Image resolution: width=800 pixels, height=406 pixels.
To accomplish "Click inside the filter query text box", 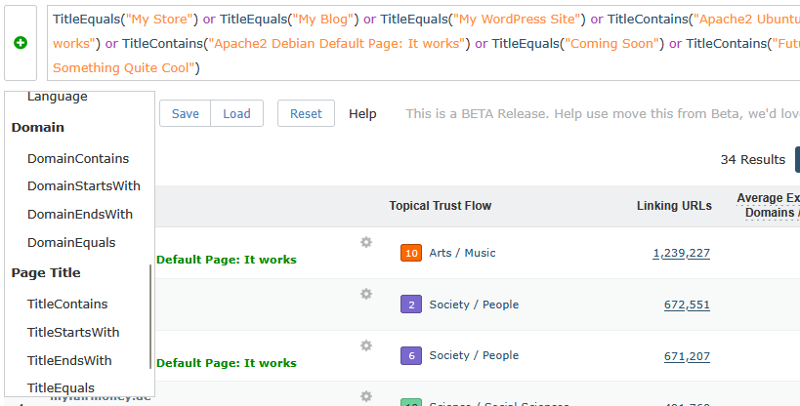I will tap(420, 44).
